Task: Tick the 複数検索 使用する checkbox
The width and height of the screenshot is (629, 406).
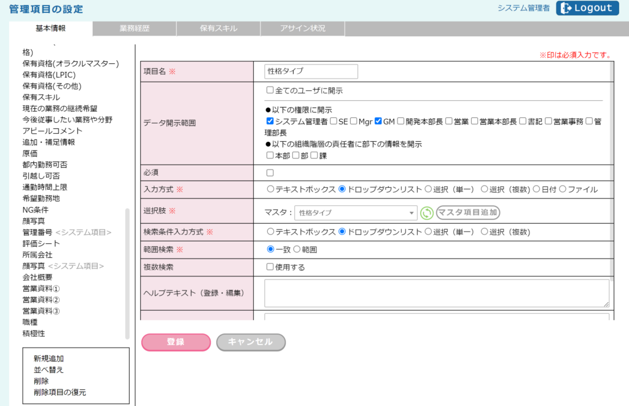Action: (x=270, y=267)
